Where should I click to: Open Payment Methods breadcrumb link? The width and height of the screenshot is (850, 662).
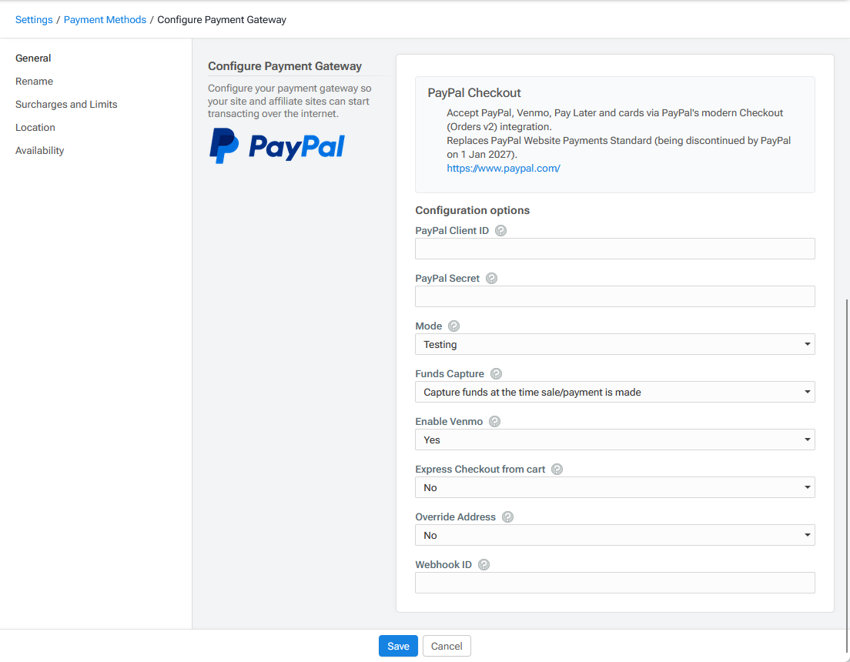coord(105,19)
